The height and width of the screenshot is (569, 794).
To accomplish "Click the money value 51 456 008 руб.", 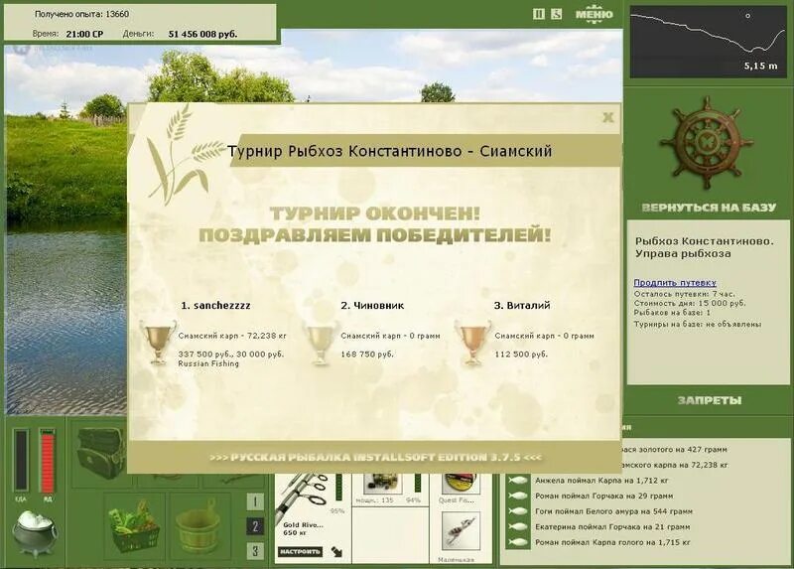I will click(202, 34).
